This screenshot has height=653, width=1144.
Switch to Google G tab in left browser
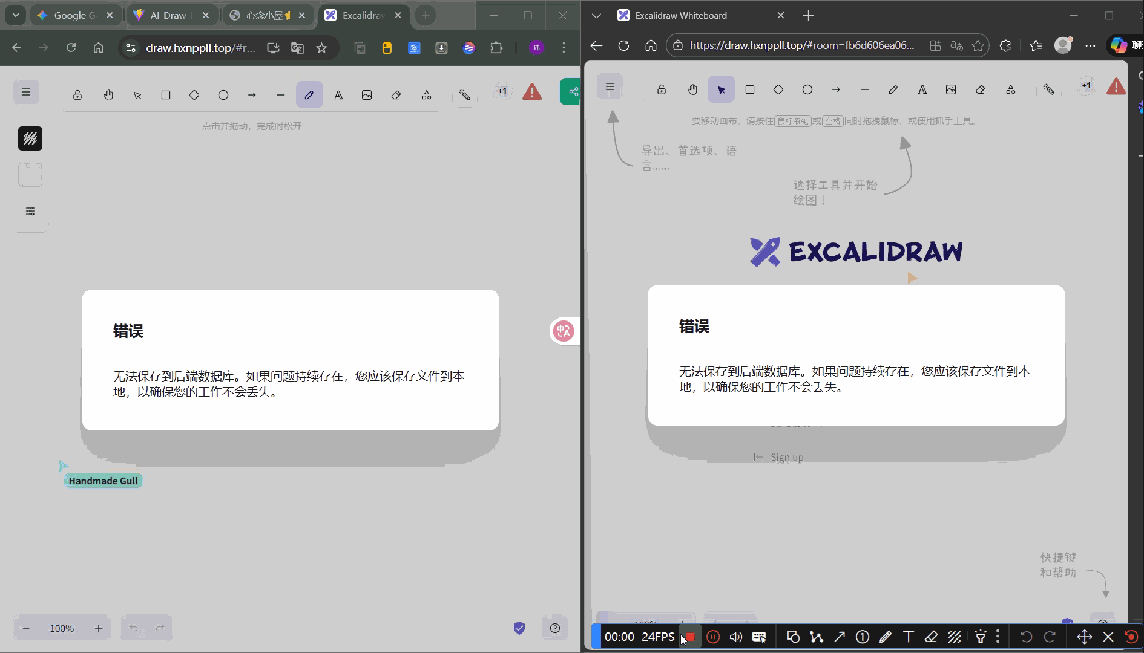click(76, 16)
